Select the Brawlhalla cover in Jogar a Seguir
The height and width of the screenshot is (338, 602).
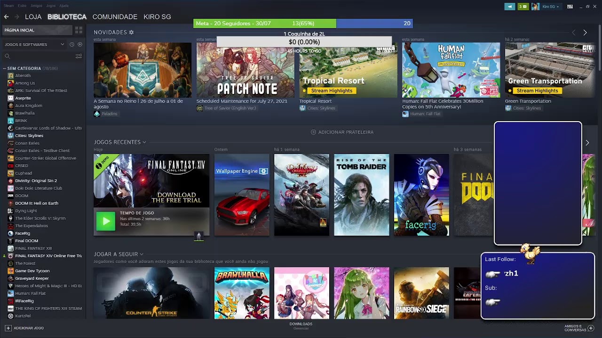coord(242,293)
